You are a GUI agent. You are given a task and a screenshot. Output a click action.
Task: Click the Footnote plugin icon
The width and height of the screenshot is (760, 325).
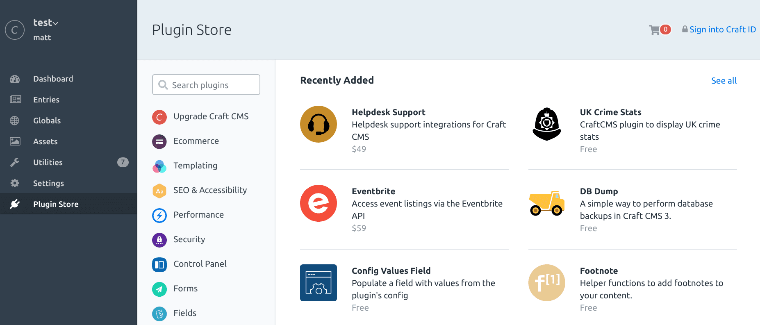pos(547,283)
